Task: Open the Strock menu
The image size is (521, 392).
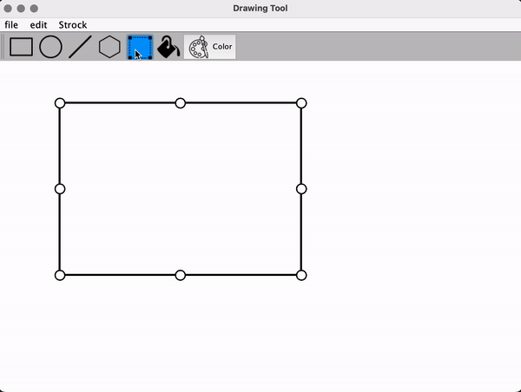Action: pyautogui.click(x=73, y=25)
